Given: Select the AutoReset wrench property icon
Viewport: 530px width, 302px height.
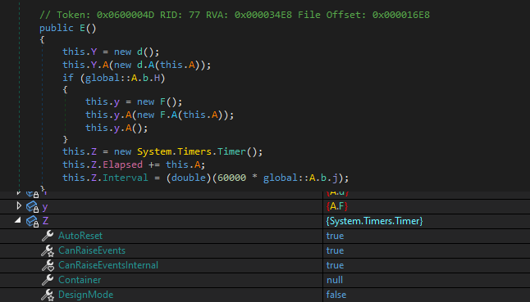Looking at the screenshot, I should point(48,236).
